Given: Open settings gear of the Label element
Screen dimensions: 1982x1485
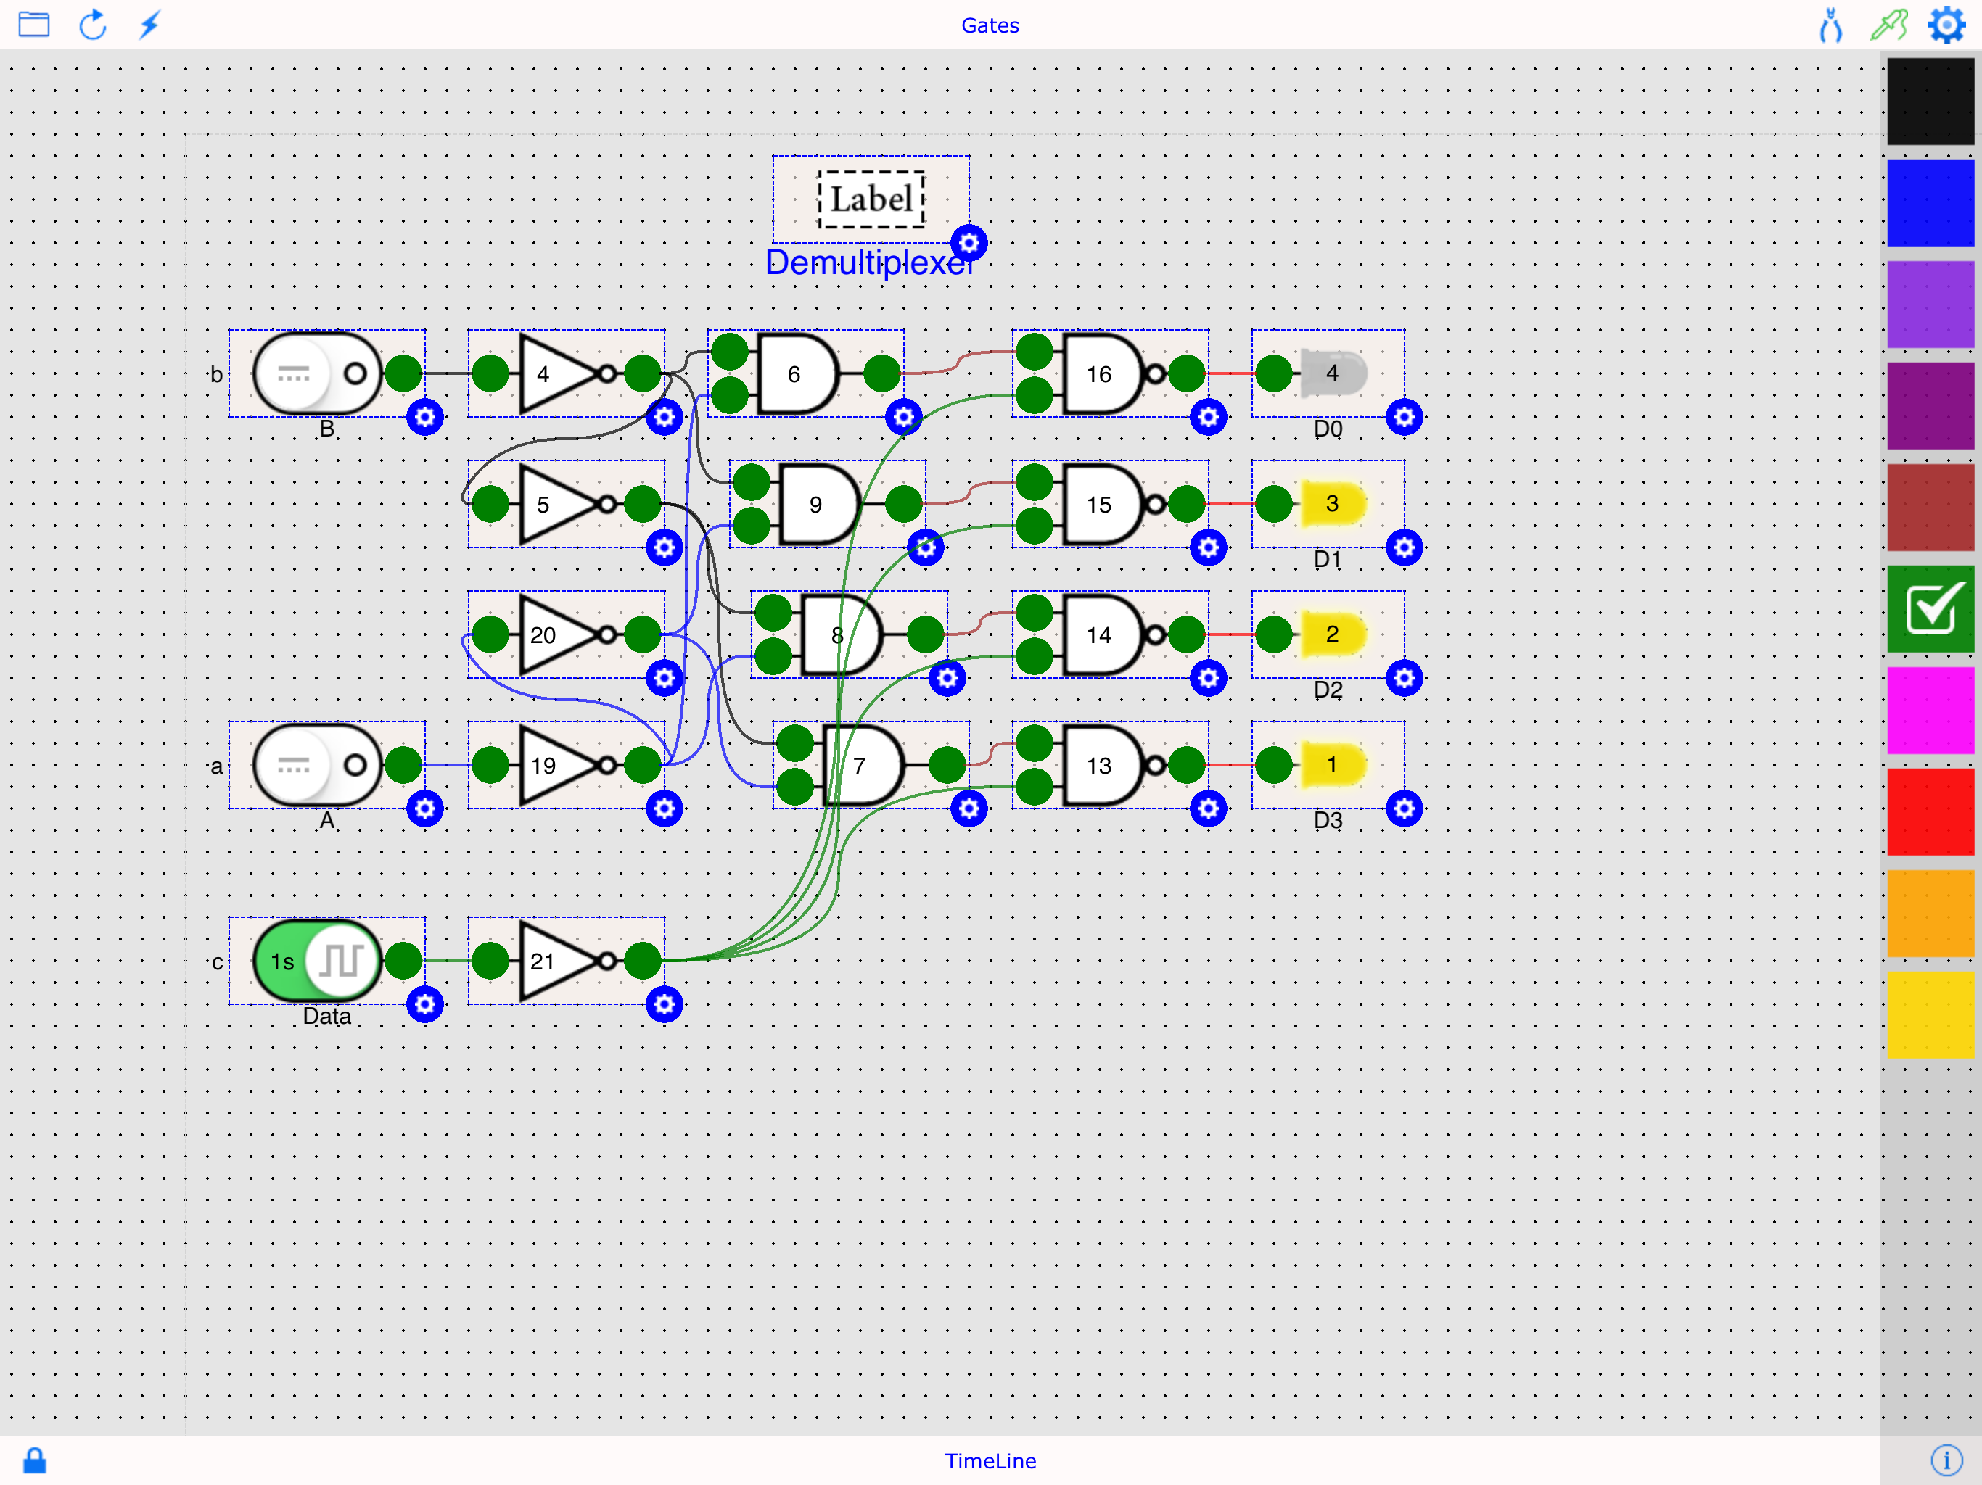Looking at the screenshot, I should [969, 243].
